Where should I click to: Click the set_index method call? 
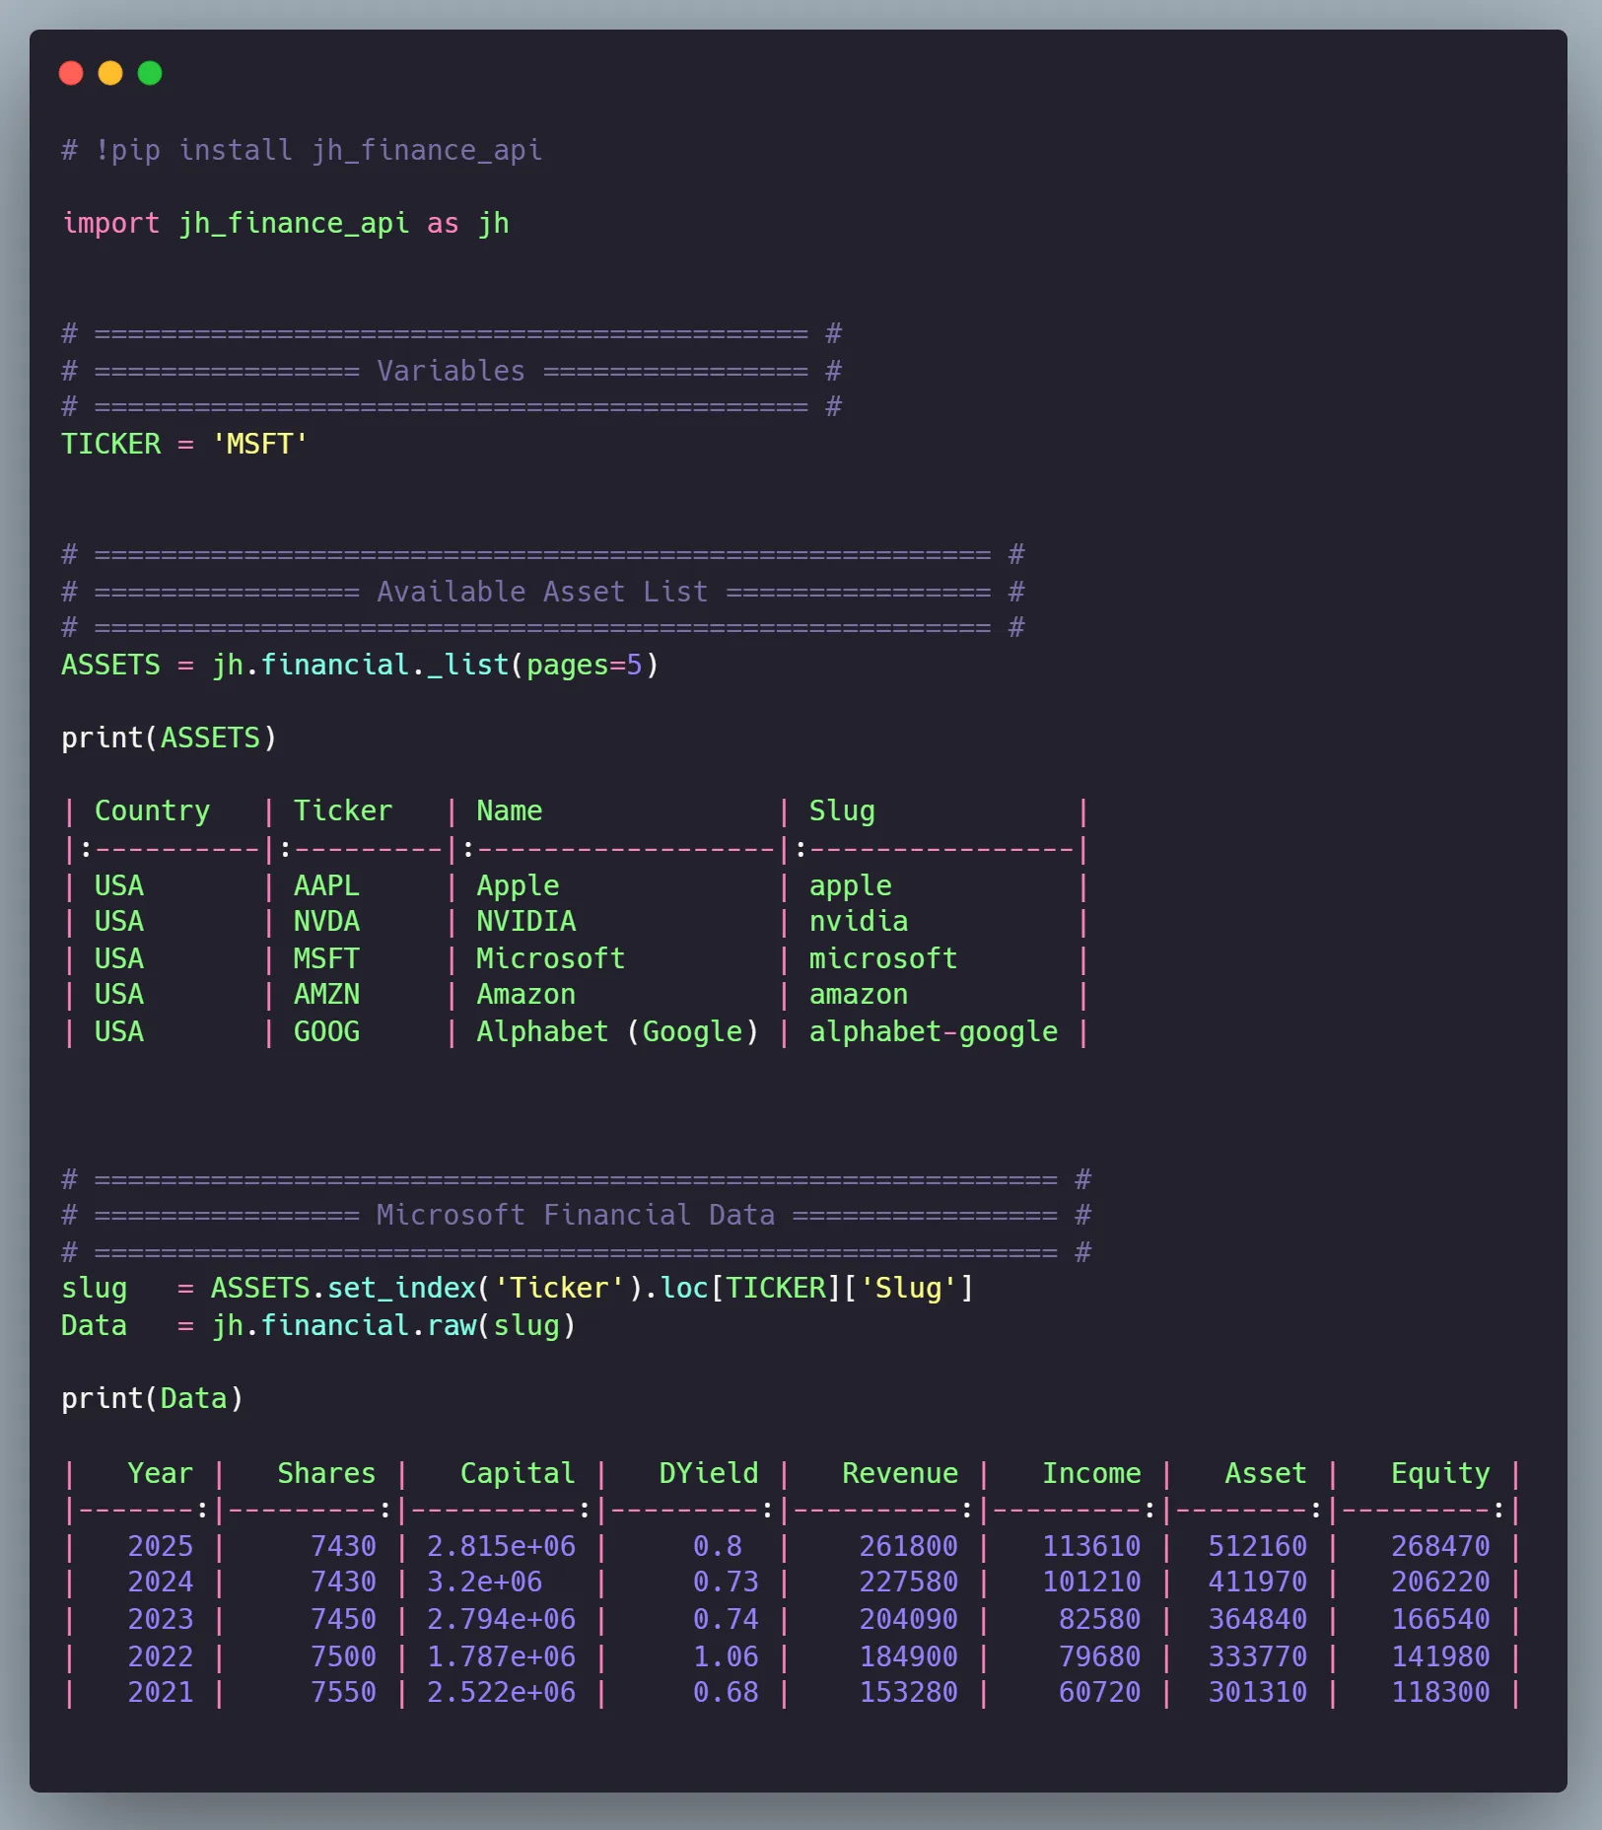pos(401,1289)
